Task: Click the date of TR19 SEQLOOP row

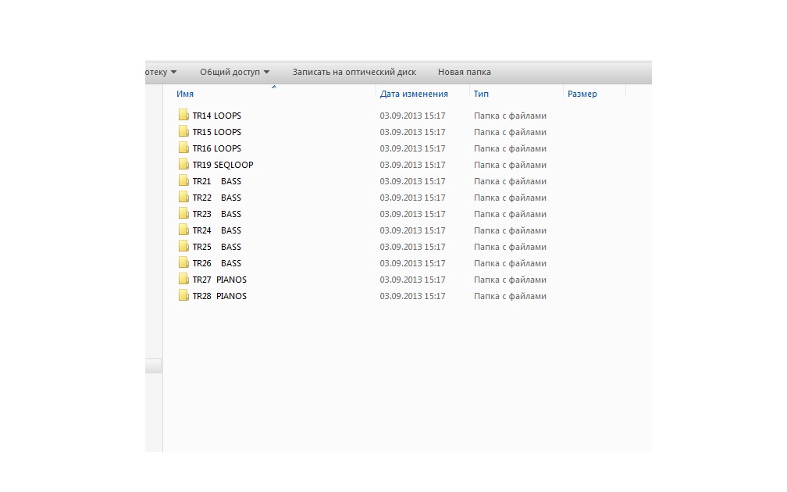Action: tap(412, 165)
